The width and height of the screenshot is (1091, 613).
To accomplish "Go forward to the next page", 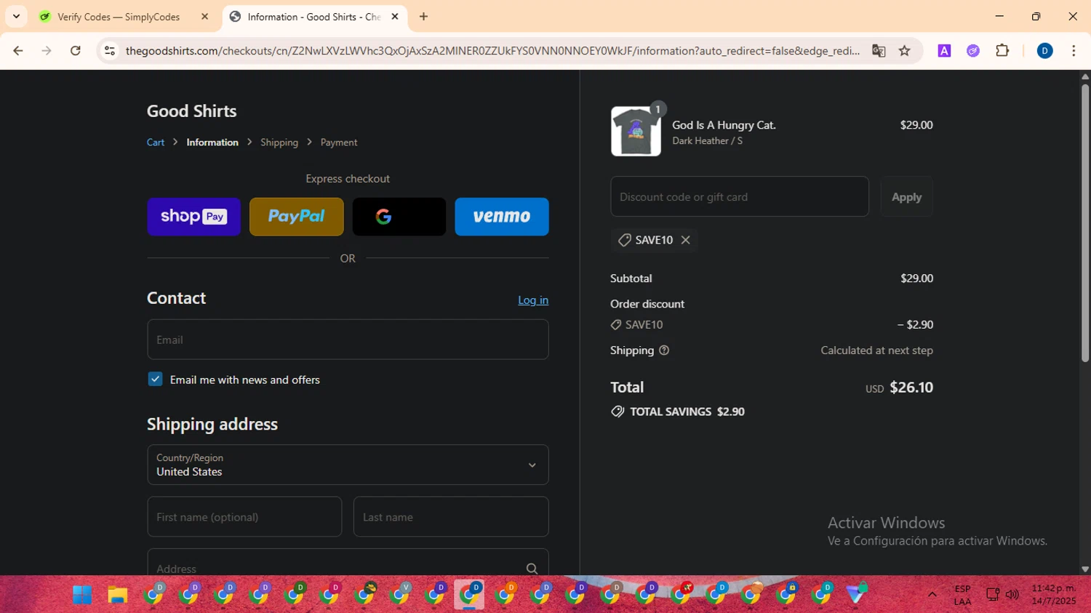I will pyautogui.click(x=47, y=51).
